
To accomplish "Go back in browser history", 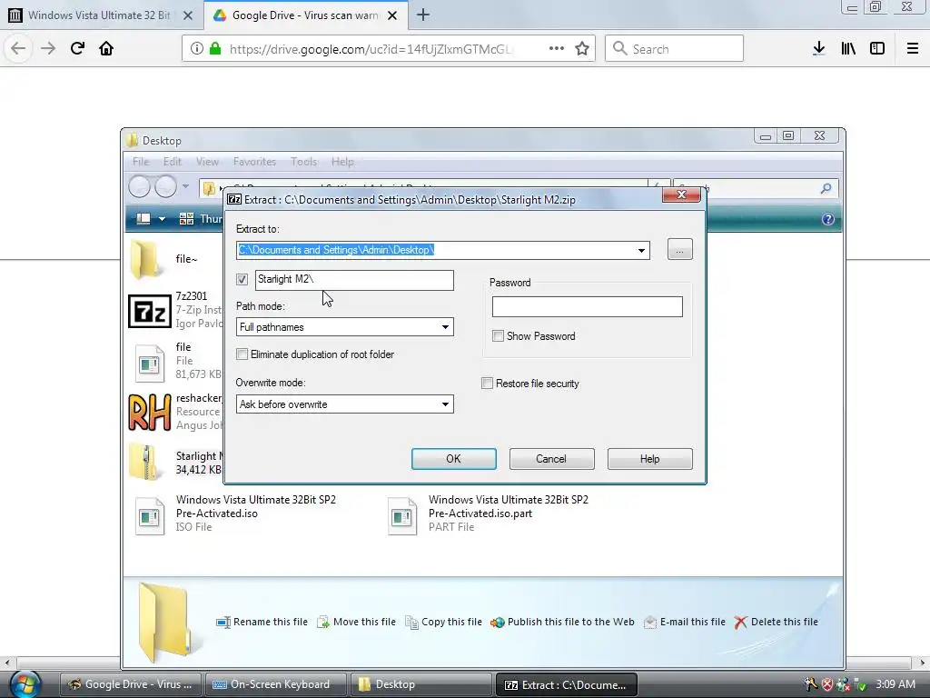I will [x=18, y=48].
